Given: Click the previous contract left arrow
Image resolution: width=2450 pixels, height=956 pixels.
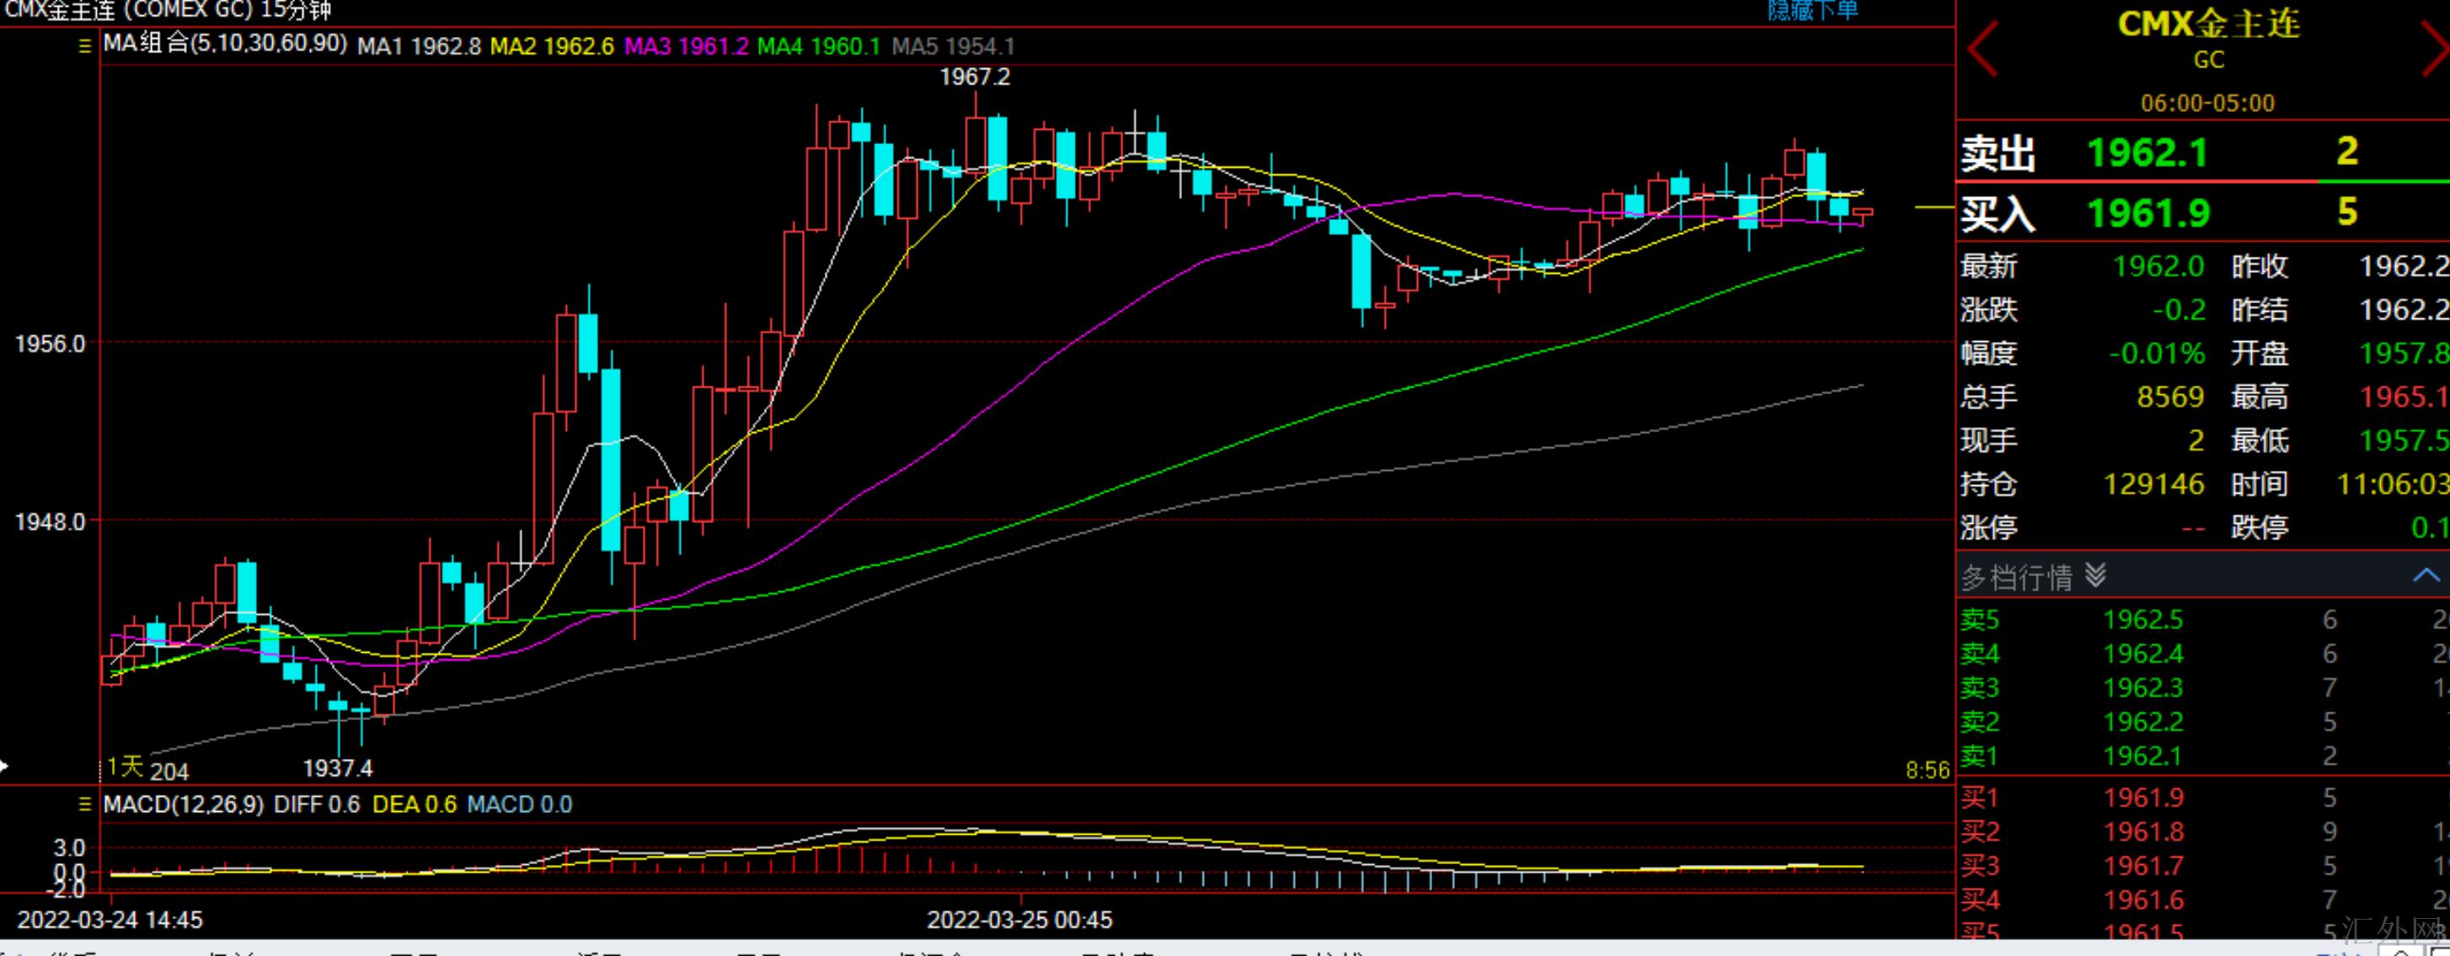Looking at the screenshot, I should 1982,50.
